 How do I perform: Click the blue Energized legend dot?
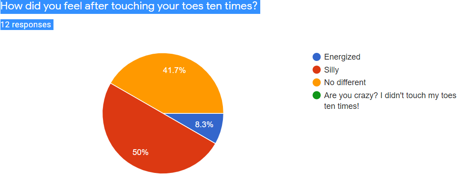[317, 57]
